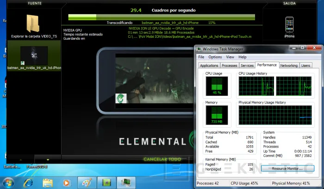Image resolution: width=324 pixels, height=189 pixels.
Task: Open the Options menu in Task Manager
Action: pos(215,57)
